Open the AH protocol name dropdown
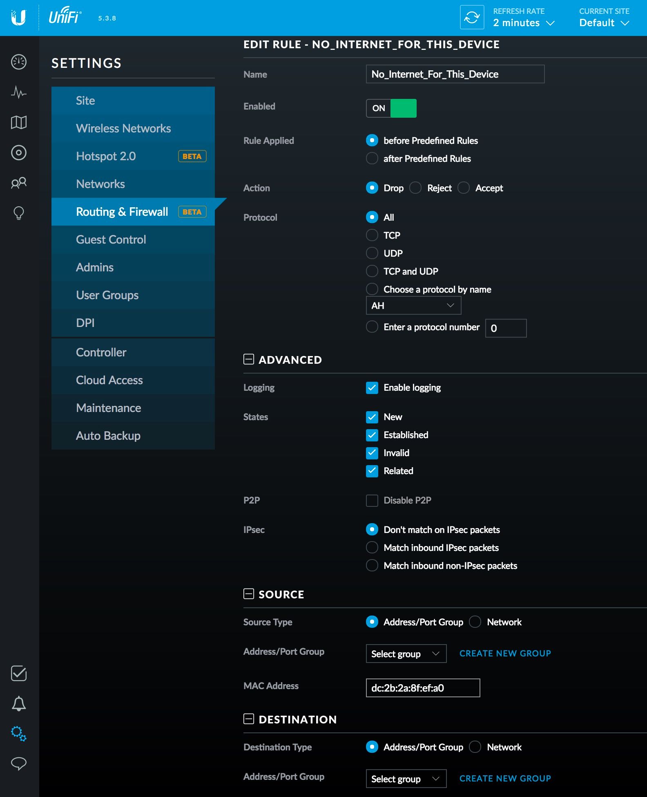The image size is (647, 797). (x=413, y=306)
